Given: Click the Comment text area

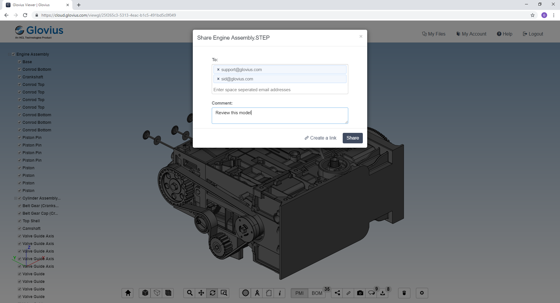Looking at the screenshot, I should [x=280, y=116].
